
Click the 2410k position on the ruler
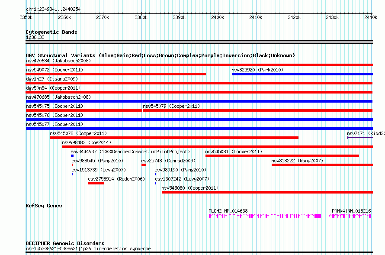256,17
